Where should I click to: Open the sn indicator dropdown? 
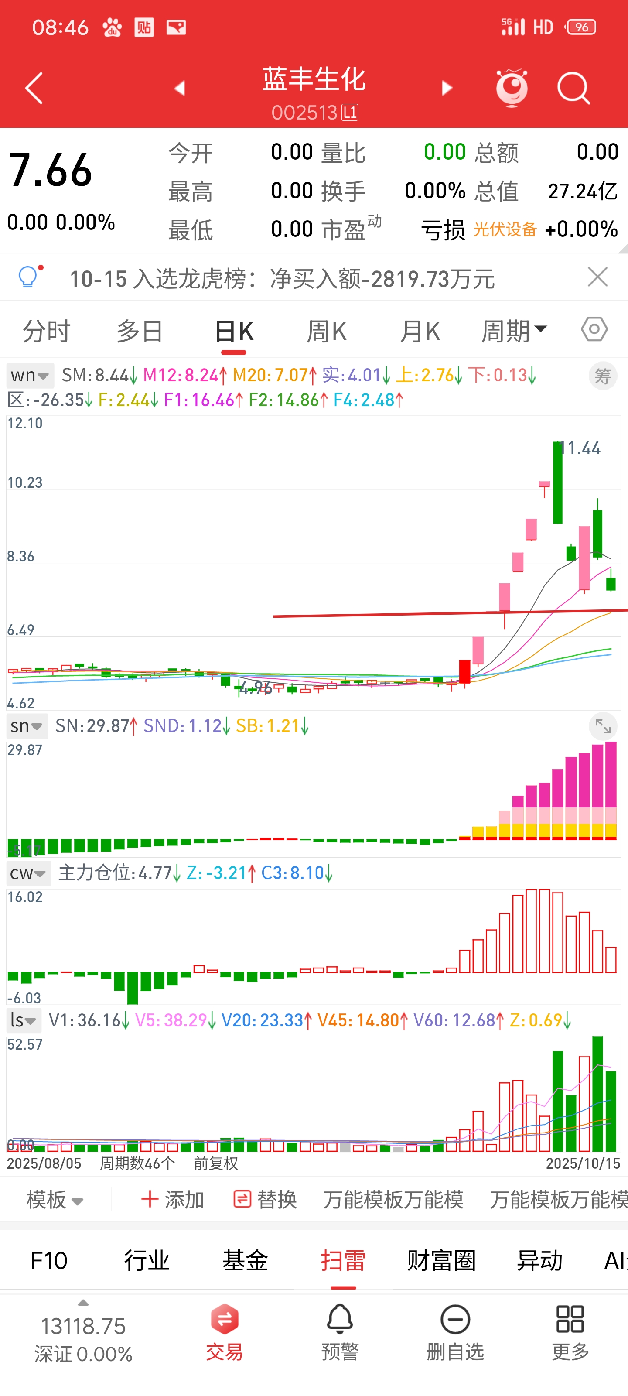coord(27,725)
